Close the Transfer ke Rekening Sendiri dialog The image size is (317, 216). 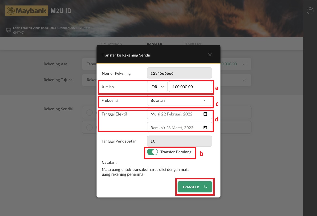[210, 55]
